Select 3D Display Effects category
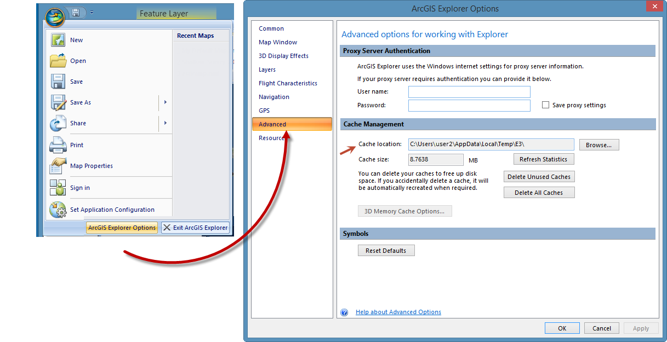This screenshot has width=667, height=342. click(x=283, y=56)
